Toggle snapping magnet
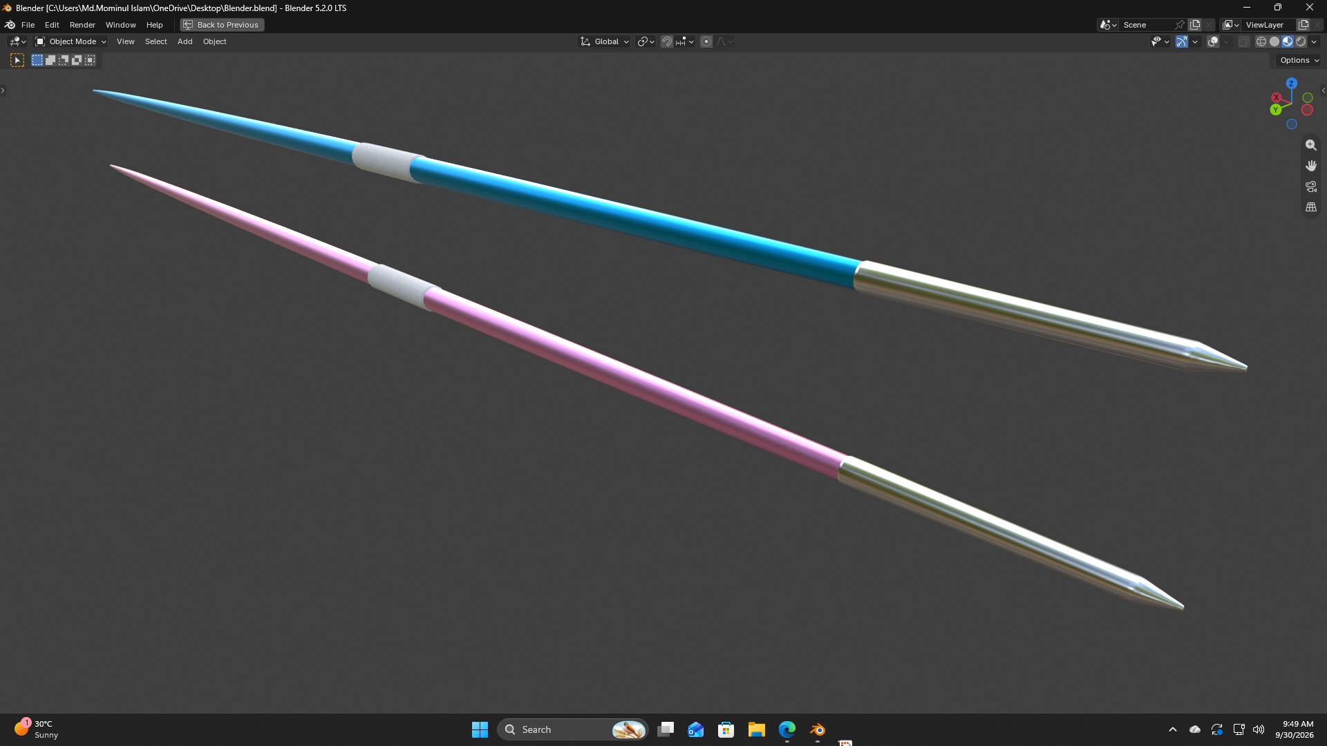The width and height of the screenshot is (1327, 746). [666, 41]
